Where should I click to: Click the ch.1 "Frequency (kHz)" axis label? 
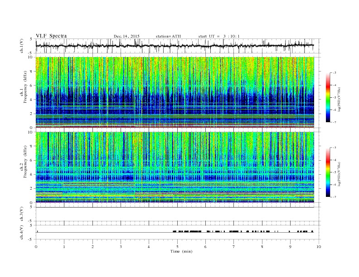[x=25, y=87]
